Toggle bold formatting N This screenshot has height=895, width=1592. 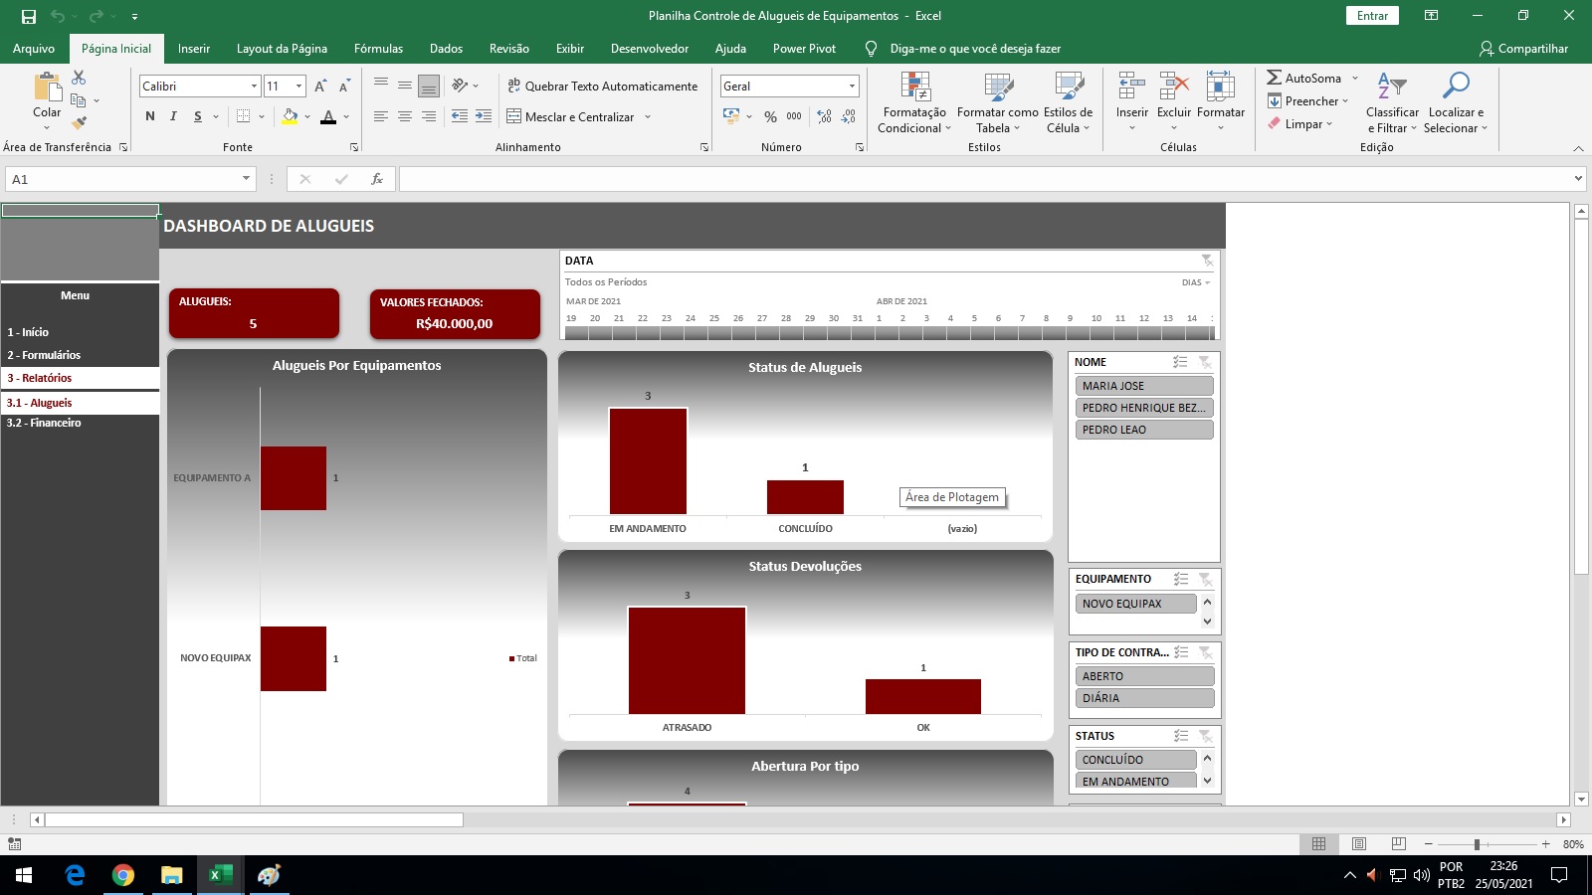coord(150,116)
